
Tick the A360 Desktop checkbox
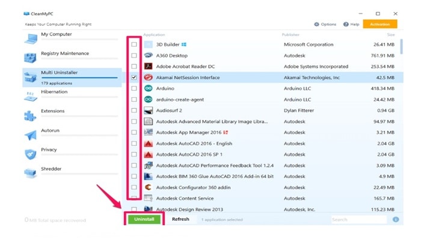coord(134,55)
